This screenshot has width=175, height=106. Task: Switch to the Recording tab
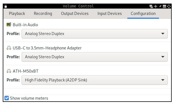(43, 14)
